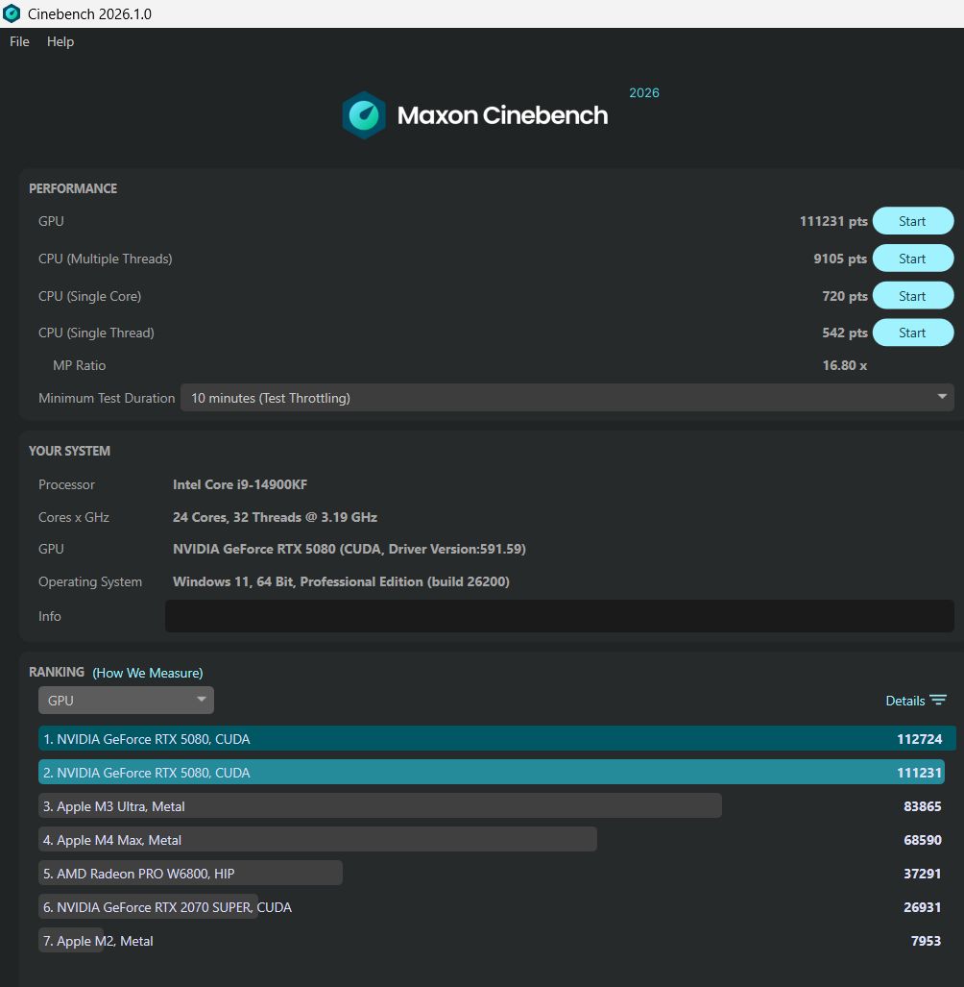Click the Maxon Cinebench speedometer logo
964x987 pixels.
point(364,115)
